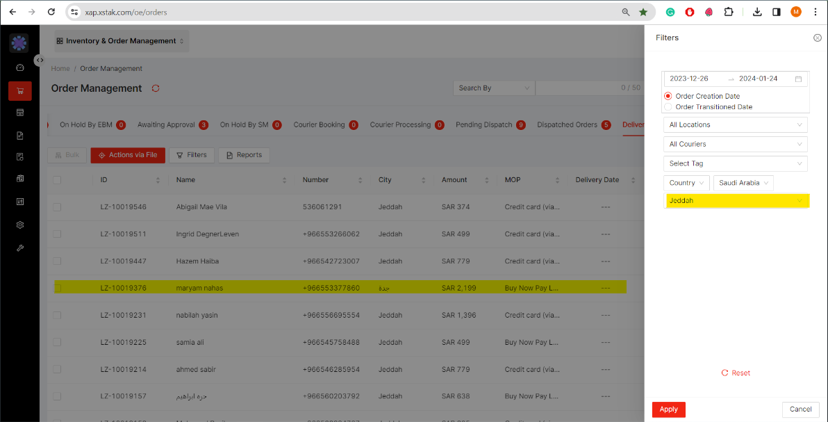Click the red Apply button
Screen dimensions: 828x422
668,409
